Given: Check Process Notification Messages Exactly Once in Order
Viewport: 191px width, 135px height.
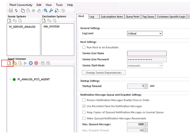Looking at the screenshot, I should (84, 100).
